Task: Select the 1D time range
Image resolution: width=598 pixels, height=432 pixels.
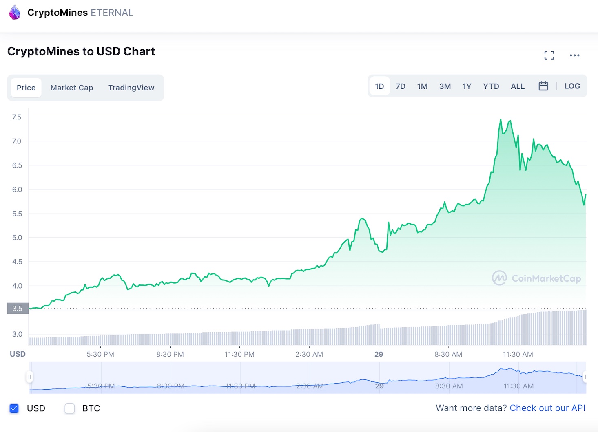Action: click(x=379, y=86)
